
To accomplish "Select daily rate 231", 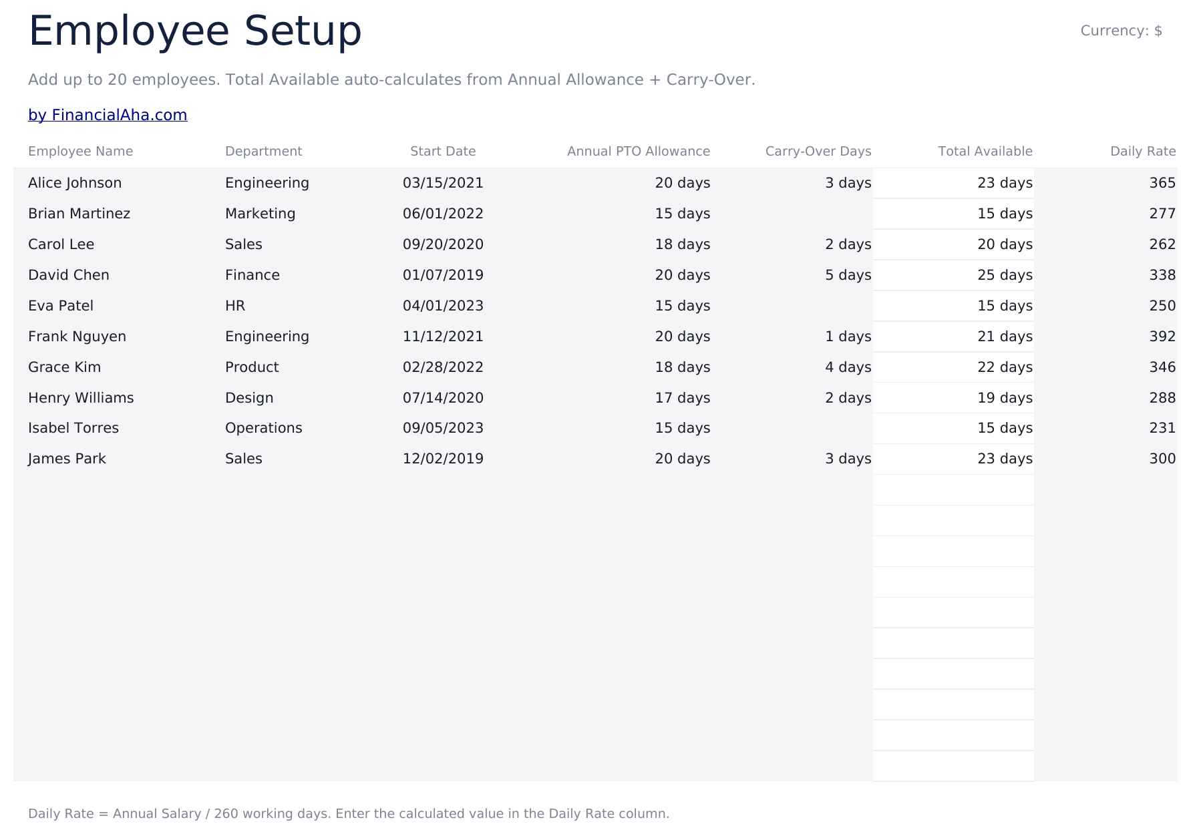I will [1162, 428].
